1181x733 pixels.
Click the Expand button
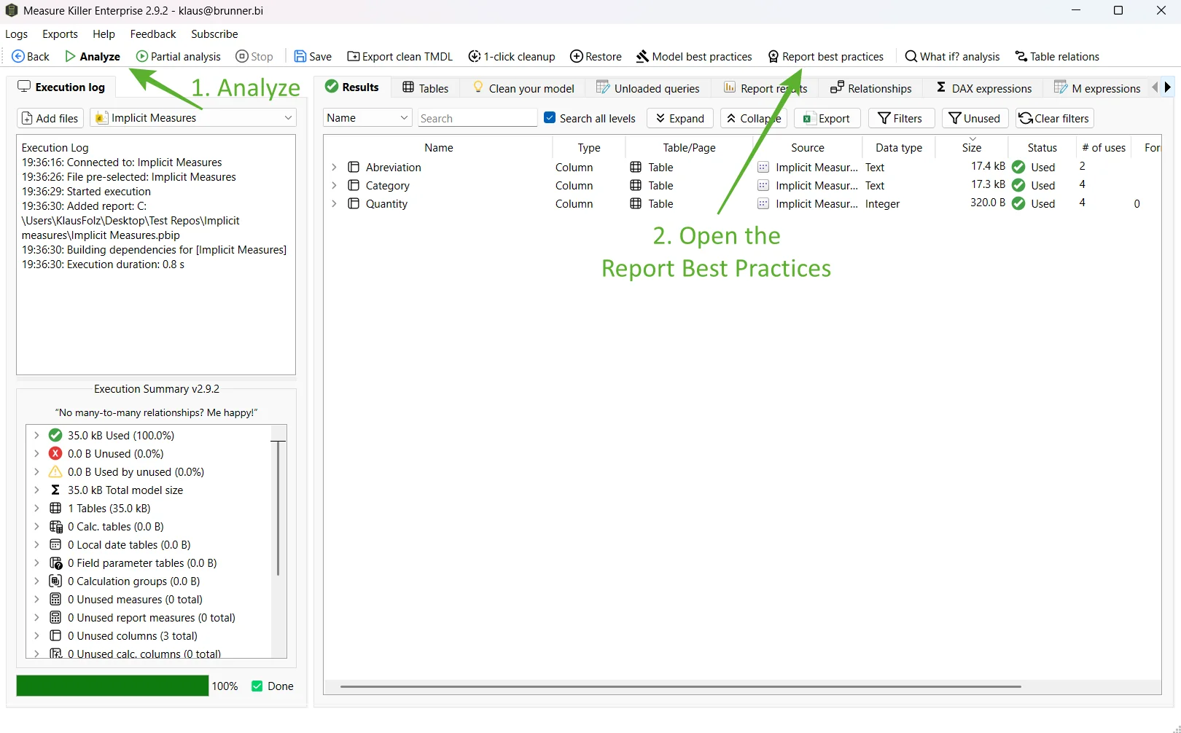tap(679, 118)
